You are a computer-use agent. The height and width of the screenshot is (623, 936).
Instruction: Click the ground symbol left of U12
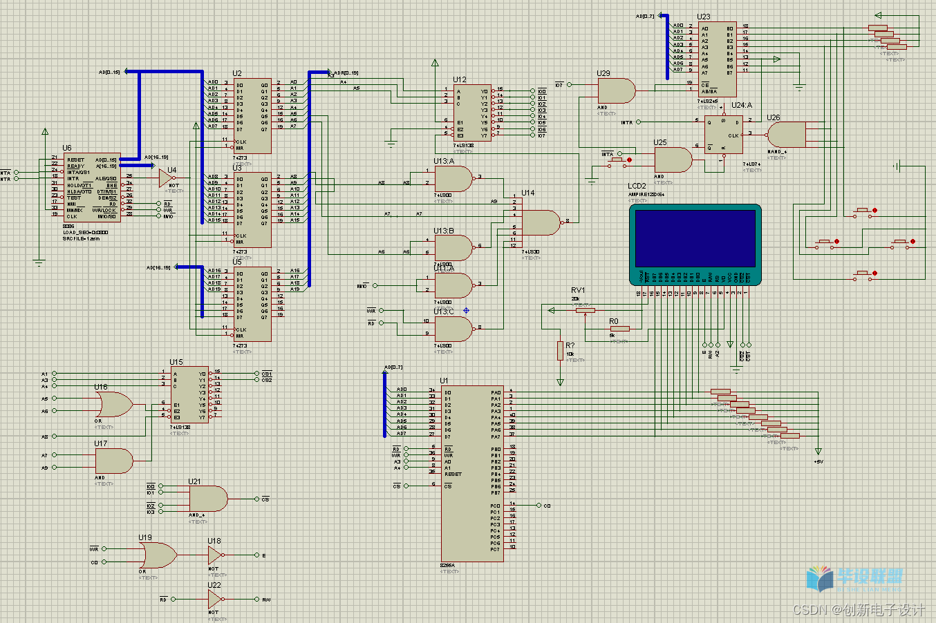[x=391, y=144]
